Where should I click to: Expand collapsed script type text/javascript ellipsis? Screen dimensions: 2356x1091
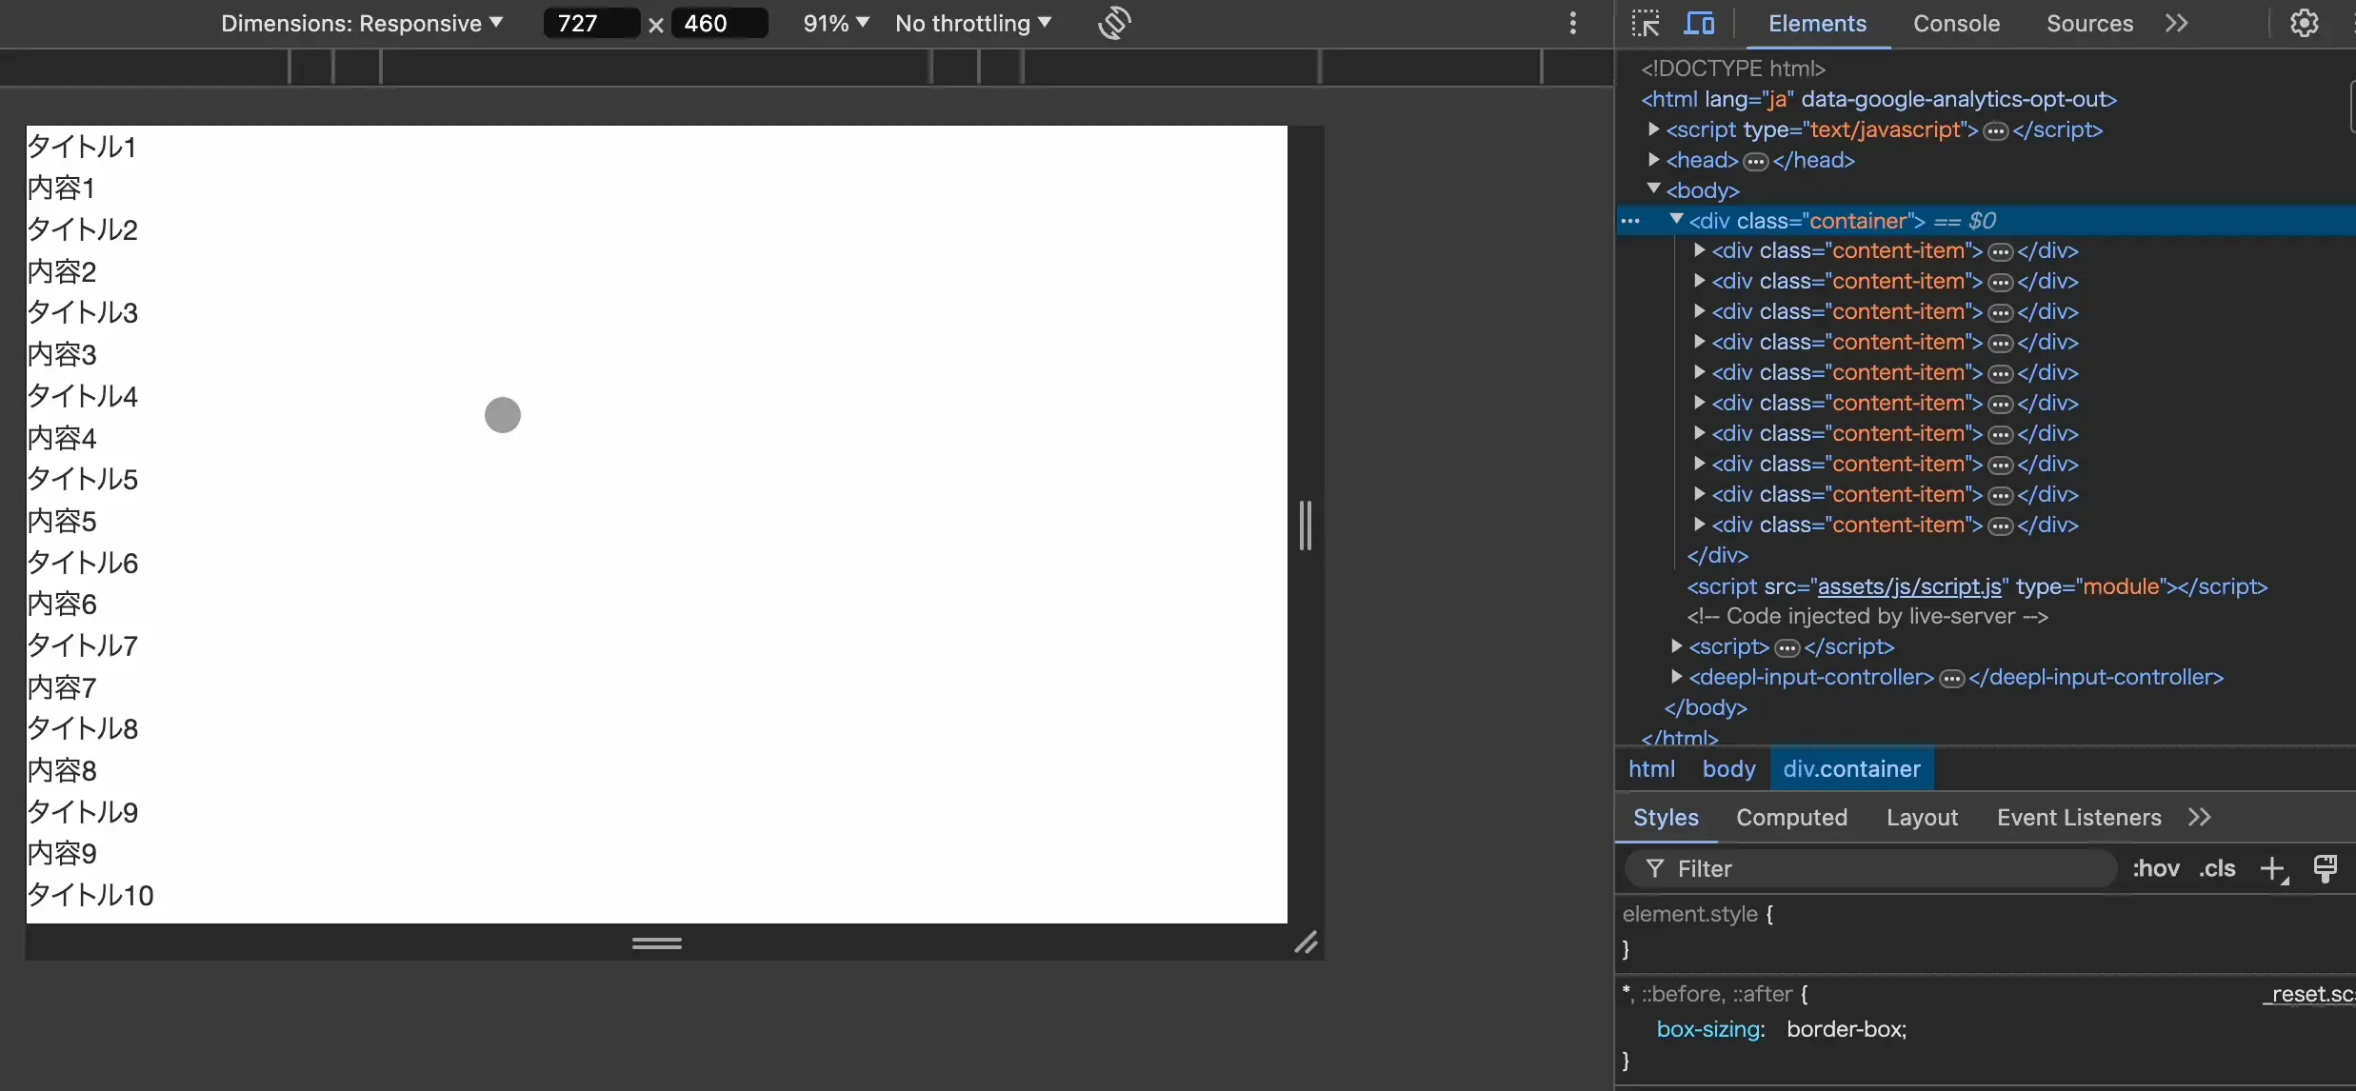(x=1996, y=130)
